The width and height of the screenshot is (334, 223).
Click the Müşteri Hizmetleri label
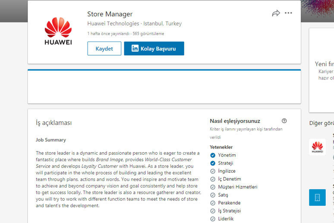pos(238,187)
